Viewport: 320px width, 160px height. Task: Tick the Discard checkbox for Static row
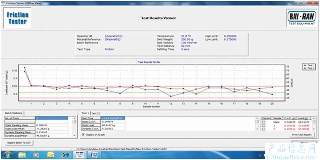tap(264, 122)
